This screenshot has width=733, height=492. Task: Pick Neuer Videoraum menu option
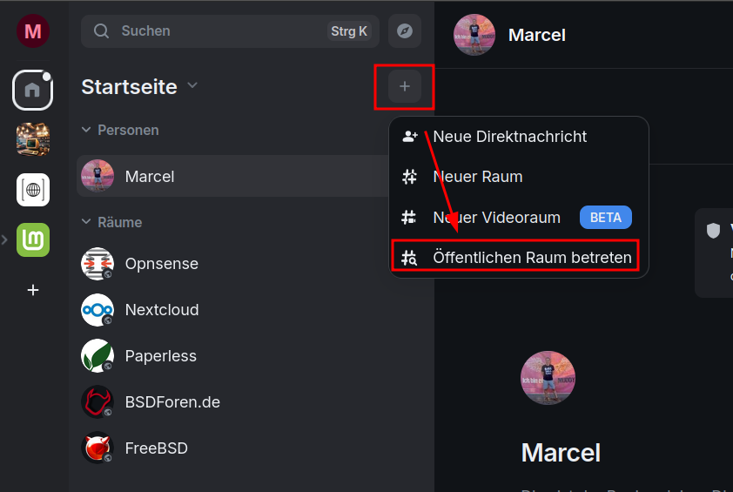496,217
